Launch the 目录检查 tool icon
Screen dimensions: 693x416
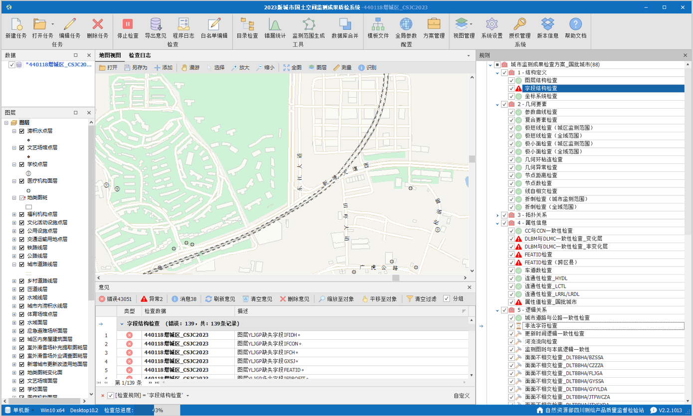point(247,24)
